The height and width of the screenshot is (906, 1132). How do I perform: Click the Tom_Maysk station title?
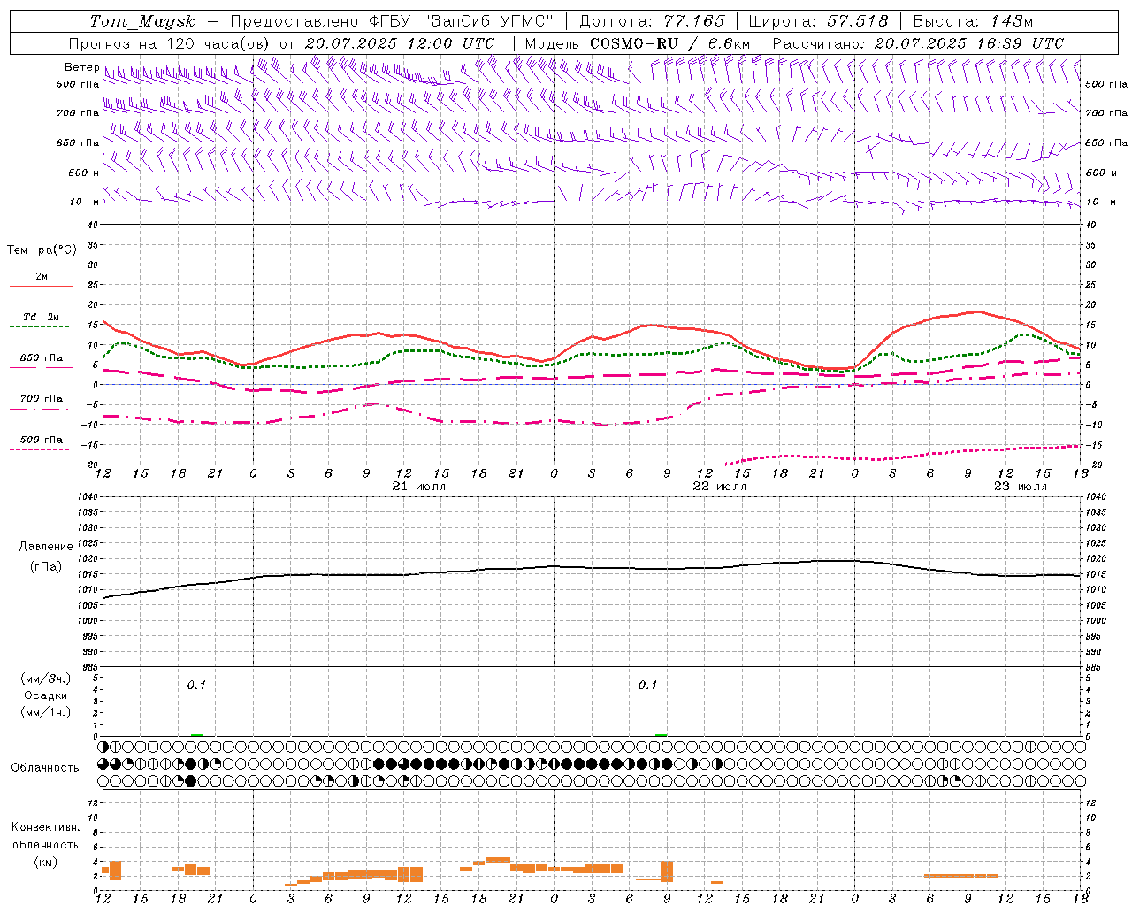coord(142,21)
